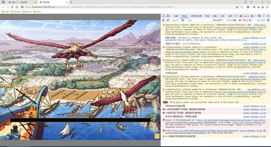Click the vendor.js source link on first log
This screenshot has height=147, width=271.
click(254, 38)
